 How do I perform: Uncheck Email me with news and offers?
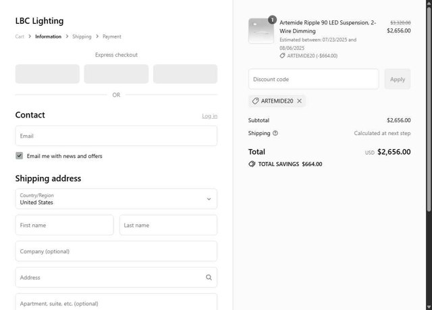[20, 156]
